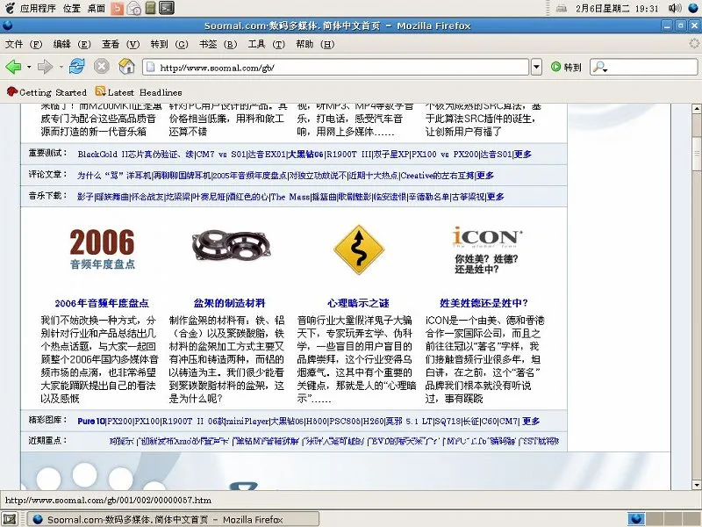This screenshot has height=527, width=702.
Task: Open the 位置 panel menu
Action: tap(72, 8)
